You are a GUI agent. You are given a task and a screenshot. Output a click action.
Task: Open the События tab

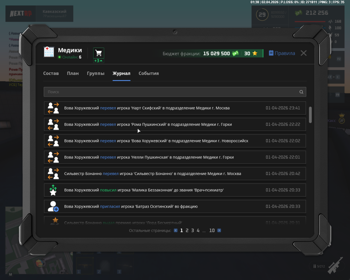tap(149, 73)
